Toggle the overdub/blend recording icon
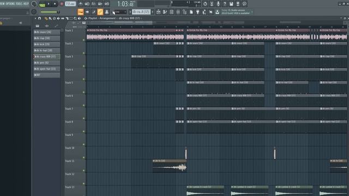Screen dimensions: 349x196 pyautogui.click(x=100, y=4)
